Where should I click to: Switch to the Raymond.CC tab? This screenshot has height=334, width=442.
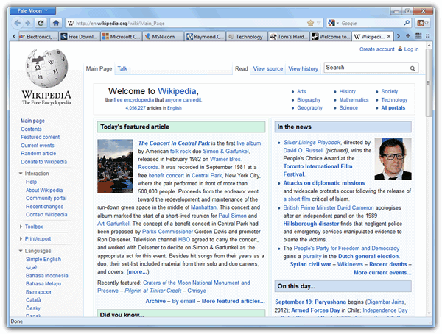206,37
